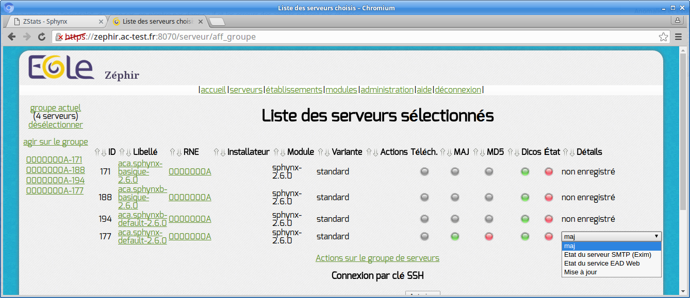Viewport: 690px width, 298px height.
Task: Sort by ID using the up arrow
Action: pyautogui.click(x=97, y=152)
